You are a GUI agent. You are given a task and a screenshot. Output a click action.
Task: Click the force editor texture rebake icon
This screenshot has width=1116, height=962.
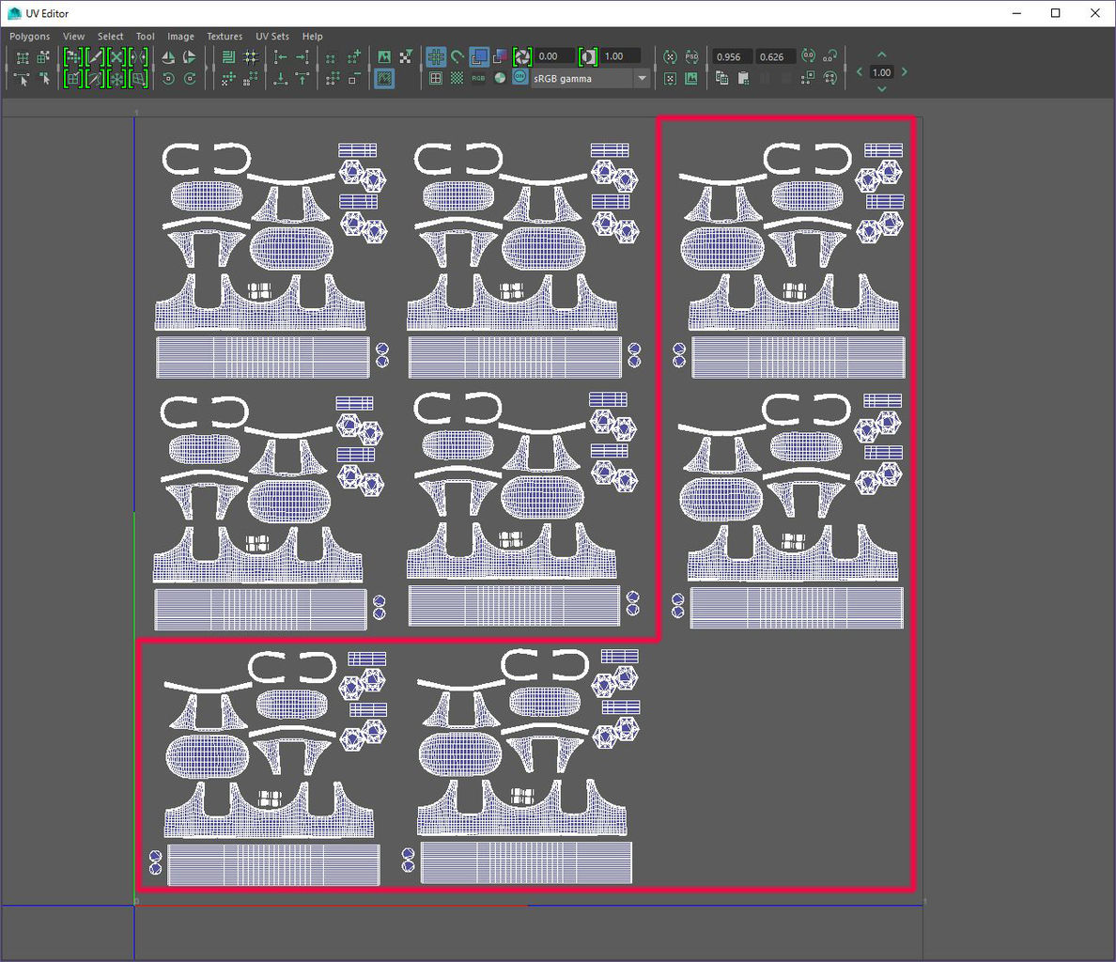point(670,79)
